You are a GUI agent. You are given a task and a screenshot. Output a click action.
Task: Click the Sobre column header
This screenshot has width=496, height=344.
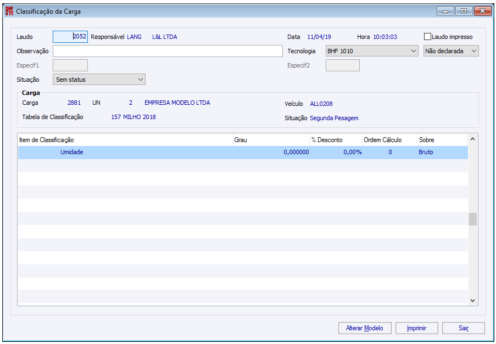pos(443,140)
